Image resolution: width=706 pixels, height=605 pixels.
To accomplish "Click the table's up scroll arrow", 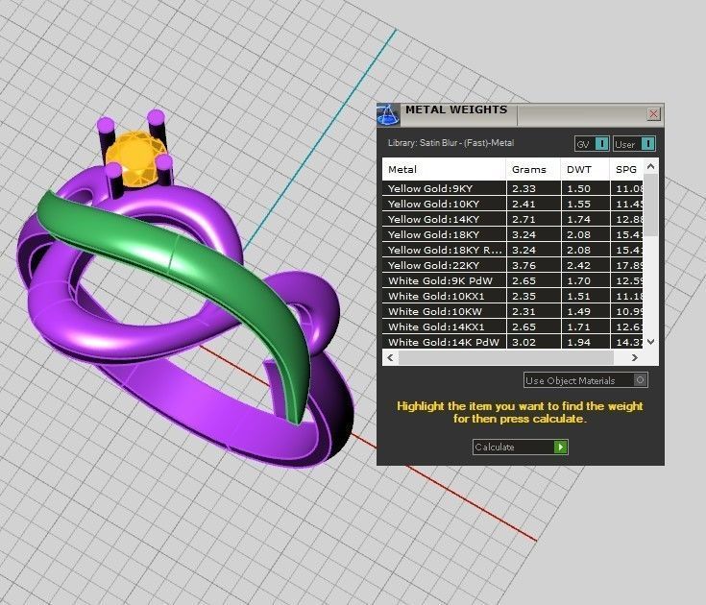I will point(650,166).
